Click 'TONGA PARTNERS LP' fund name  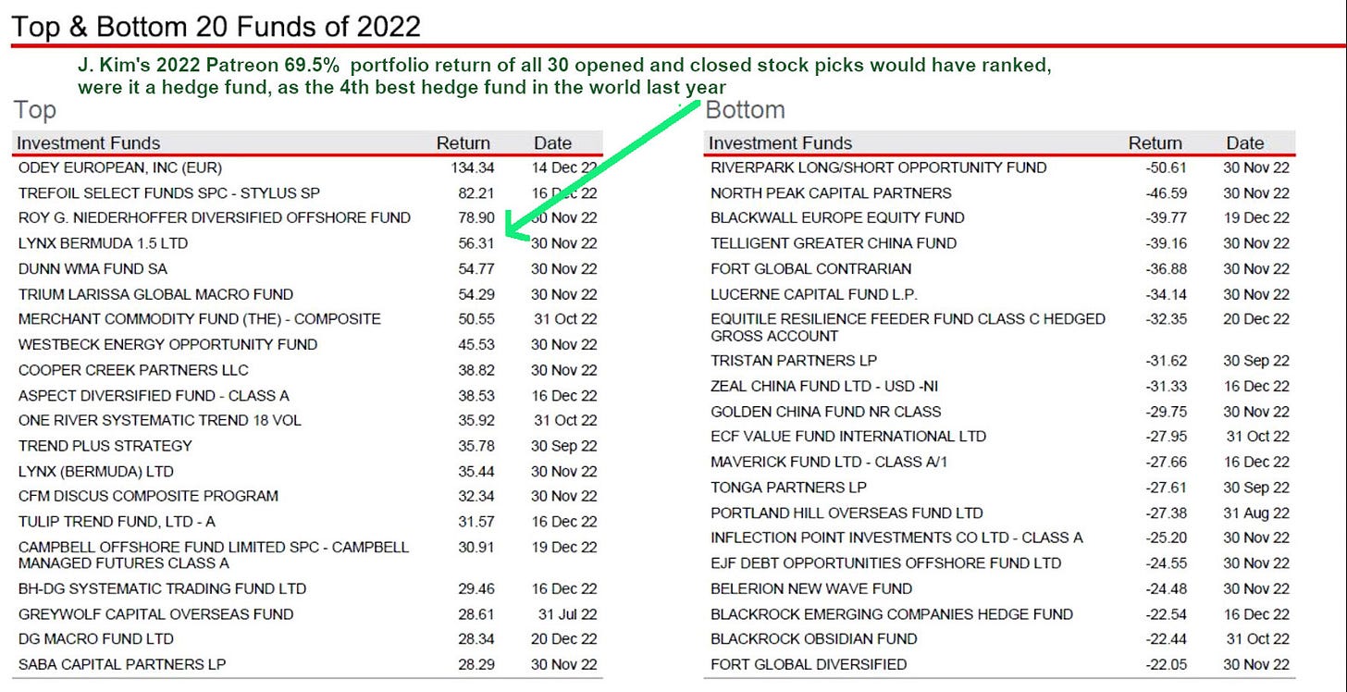coord(789,488)
